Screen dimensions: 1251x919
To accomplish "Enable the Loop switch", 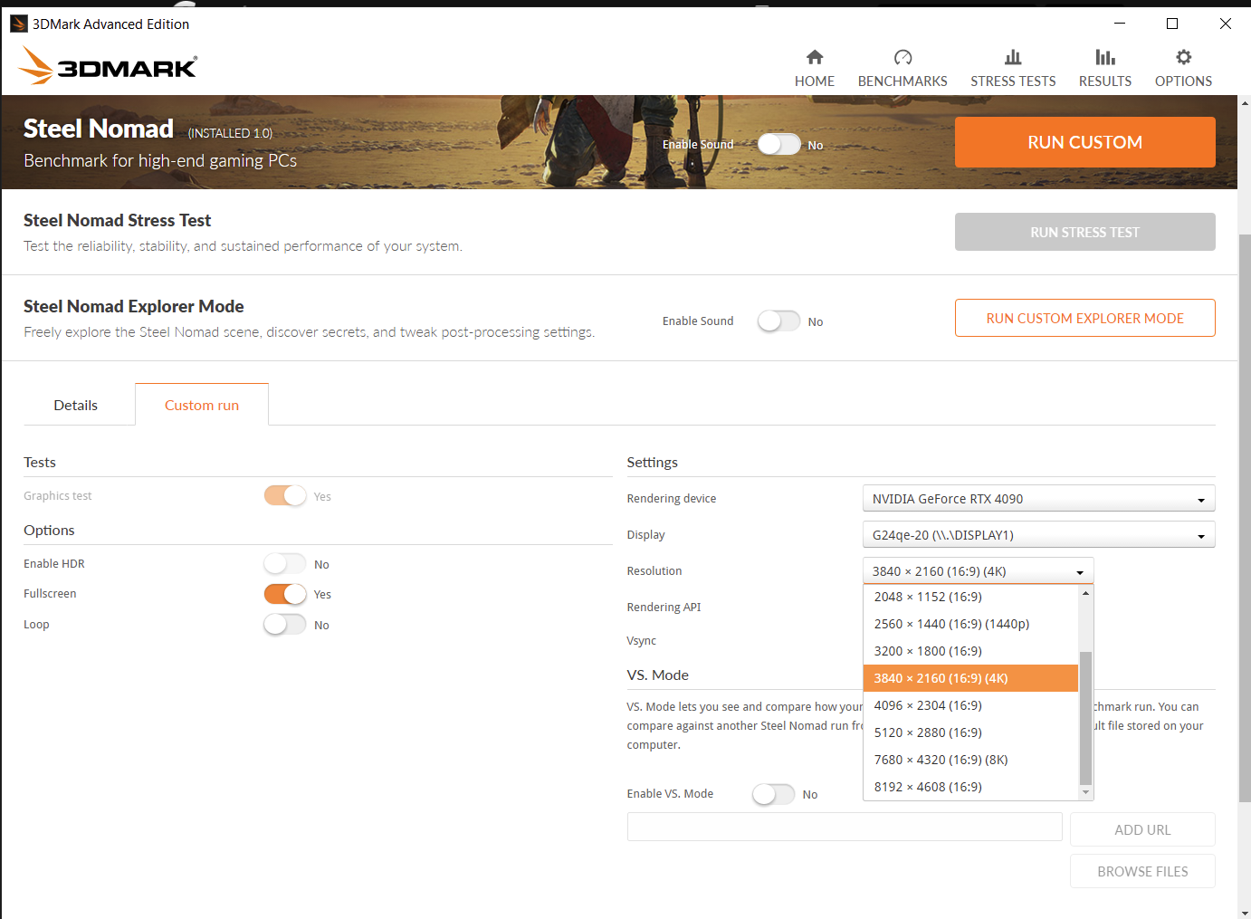I will (x=285, y=624).
